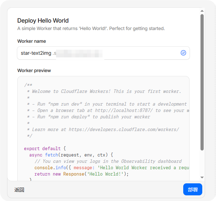Click the scrollbar up arrow
Viewport: 216px width, 201px height.
[x=202, y=11]
